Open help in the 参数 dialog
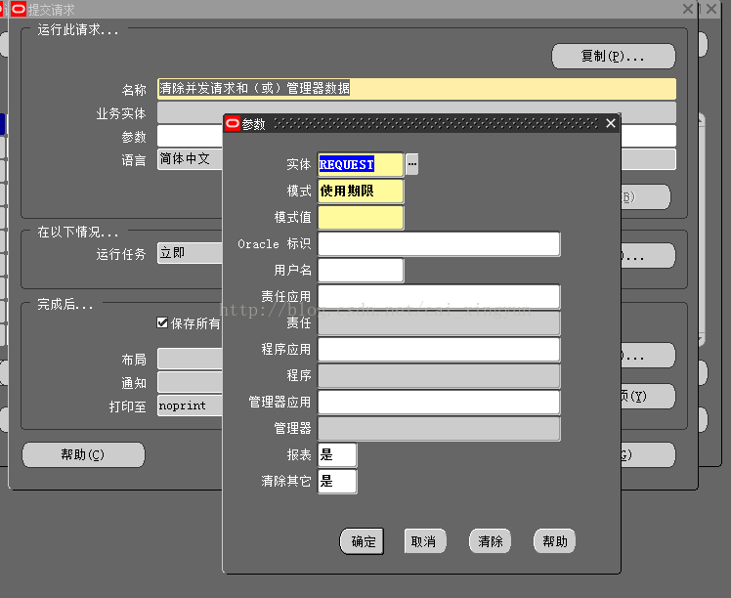This screenshot has width=731, height=598. (554, 541)
